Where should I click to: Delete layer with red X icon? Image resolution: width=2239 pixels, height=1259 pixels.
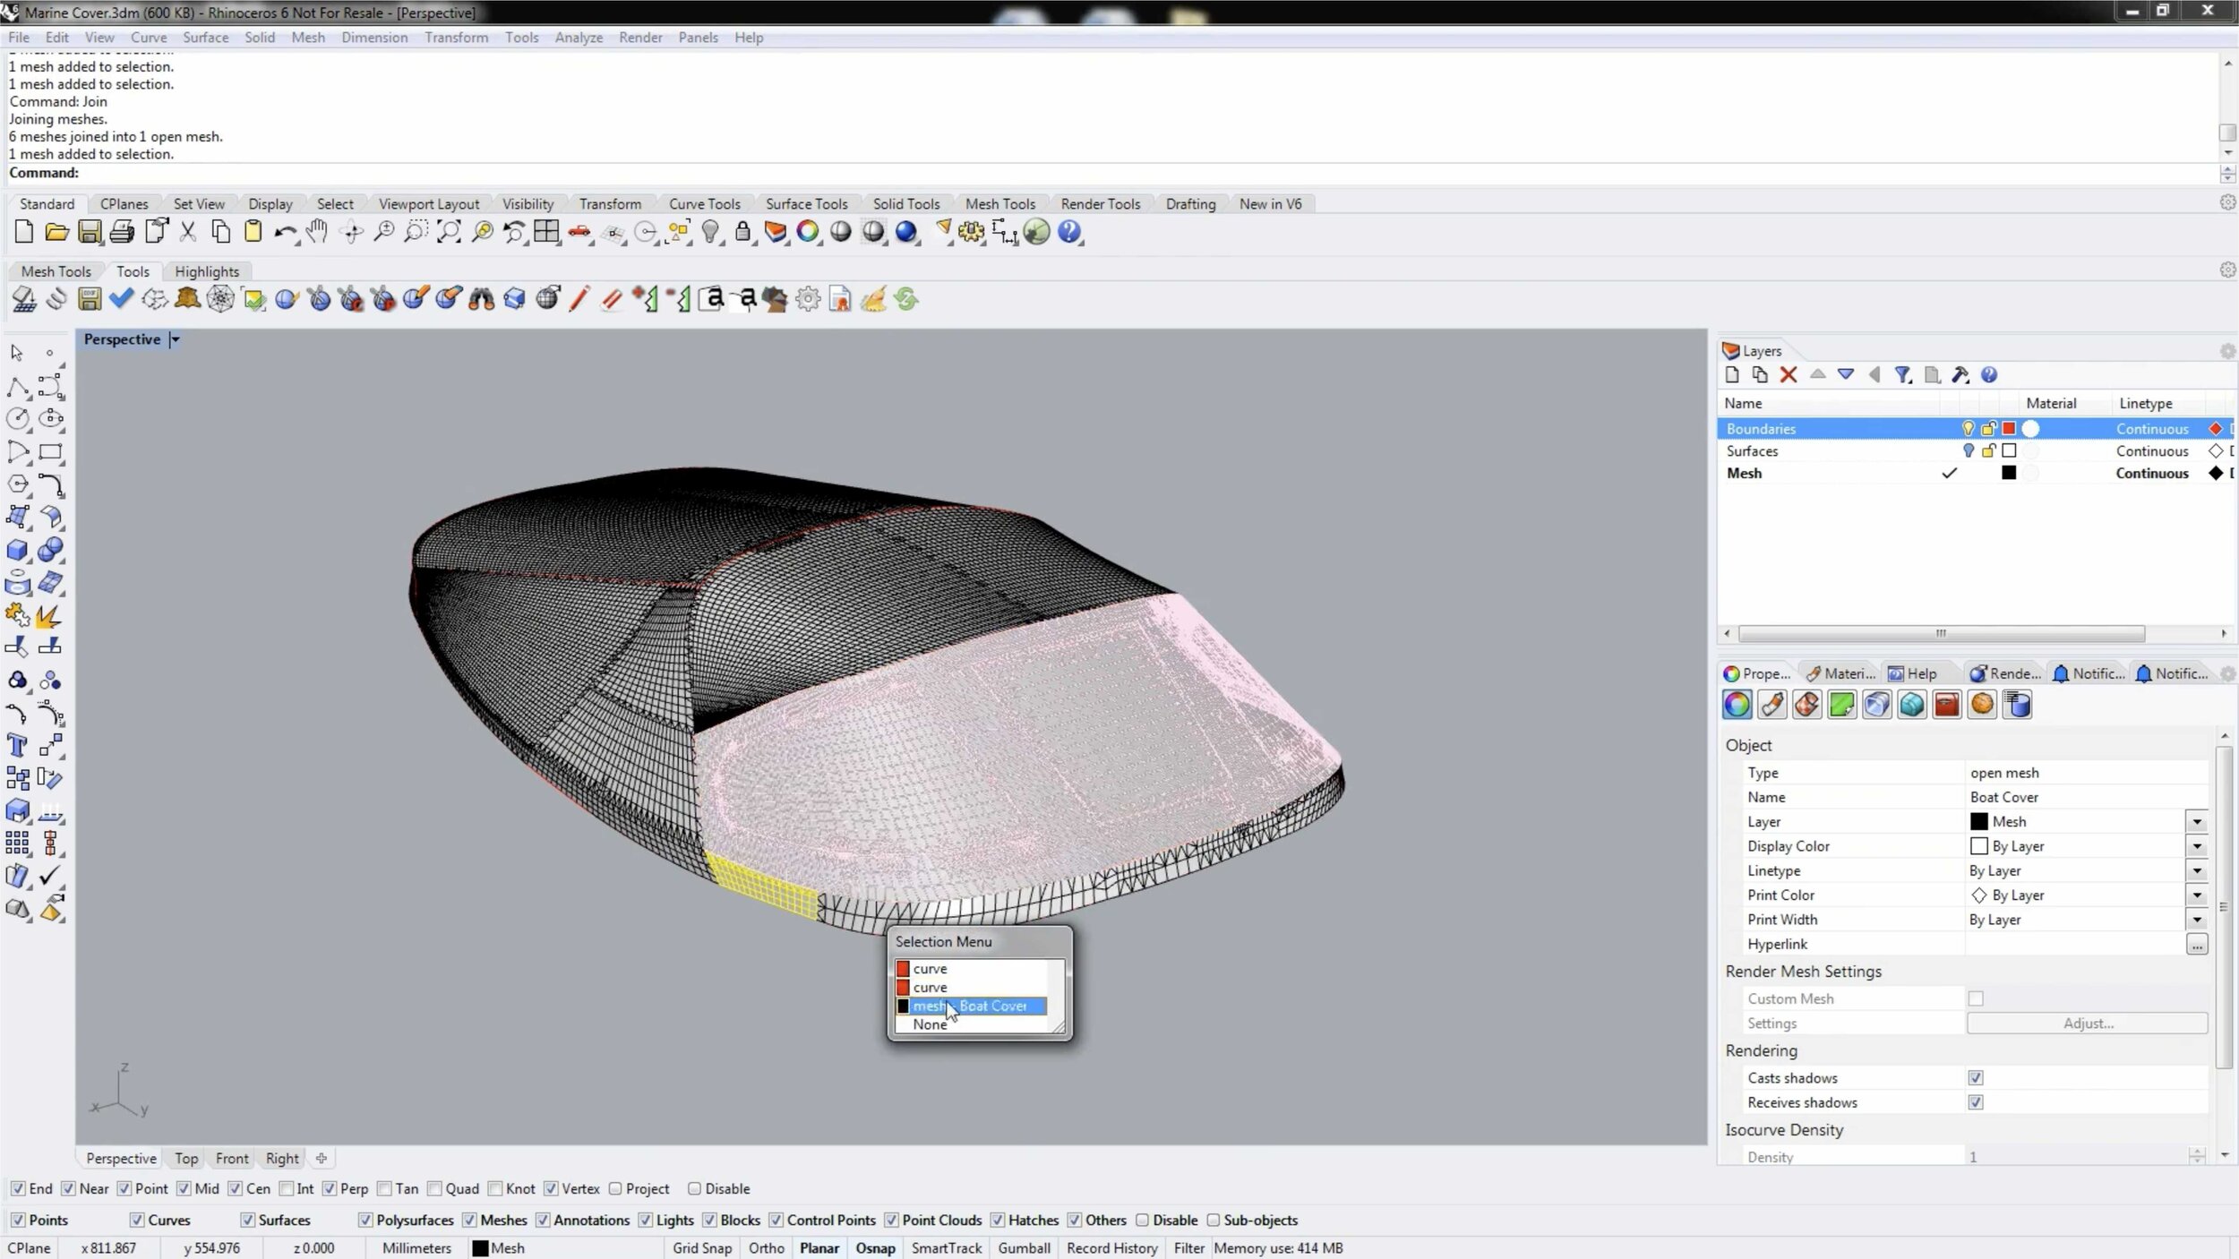pyautogui.click(x=1789, y=375)
